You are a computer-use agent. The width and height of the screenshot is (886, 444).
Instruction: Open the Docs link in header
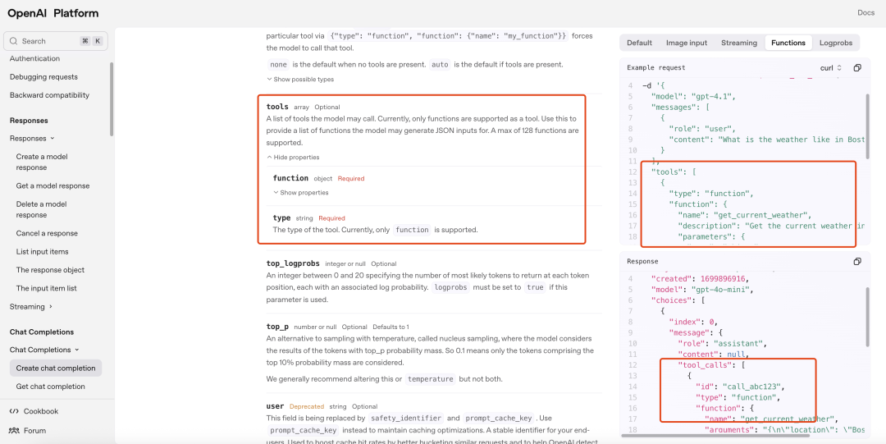(865, 13)
